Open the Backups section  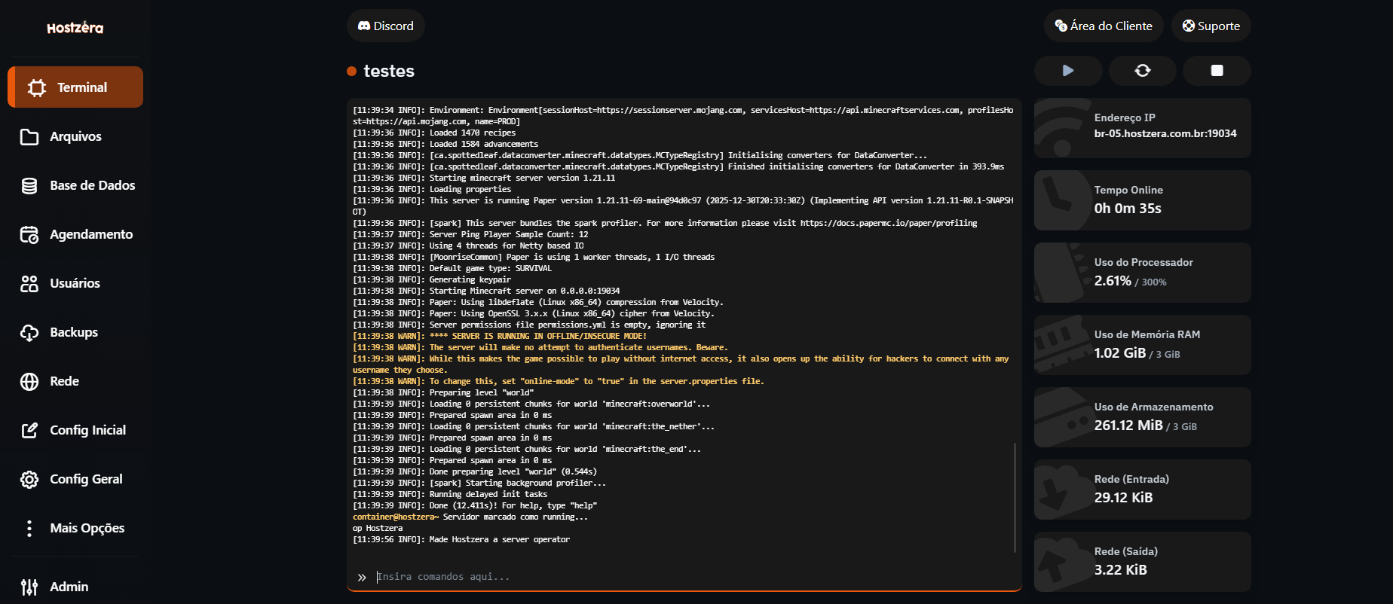[74, 332]
